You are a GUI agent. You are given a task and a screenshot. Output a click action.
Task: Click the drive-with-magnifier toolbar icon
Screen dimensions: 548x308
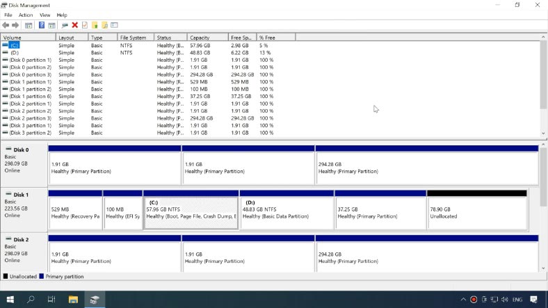coord(65,25)
